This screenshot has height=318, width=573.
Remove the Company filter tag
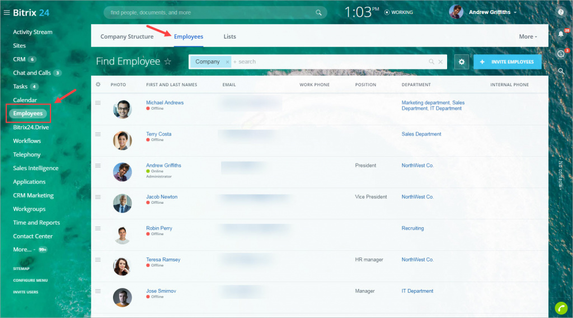pyautogui.click(x=227, y=62)
